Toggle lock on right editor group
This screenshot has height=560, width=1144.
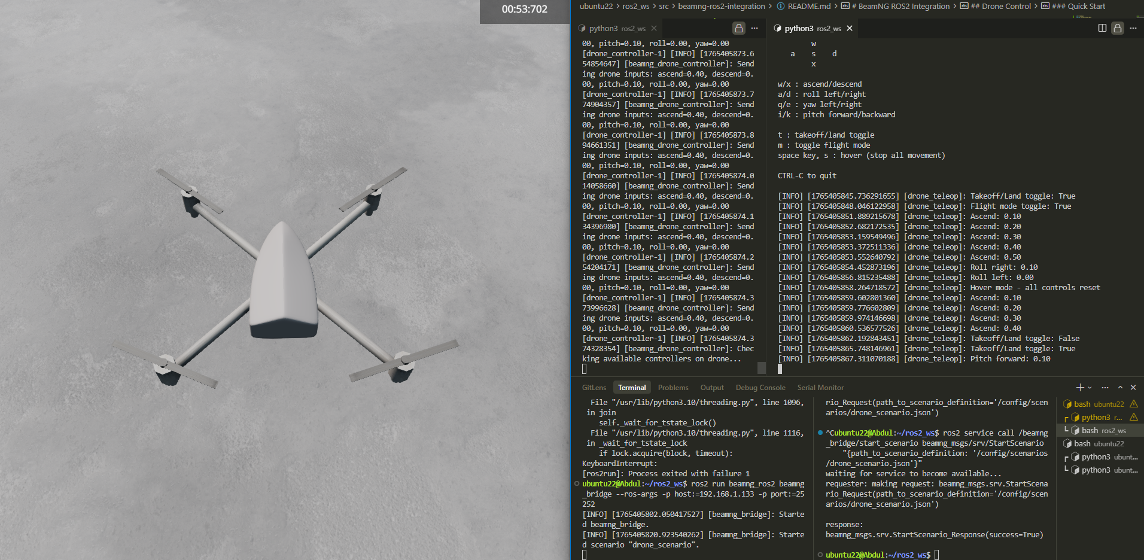pos(1117,28)
